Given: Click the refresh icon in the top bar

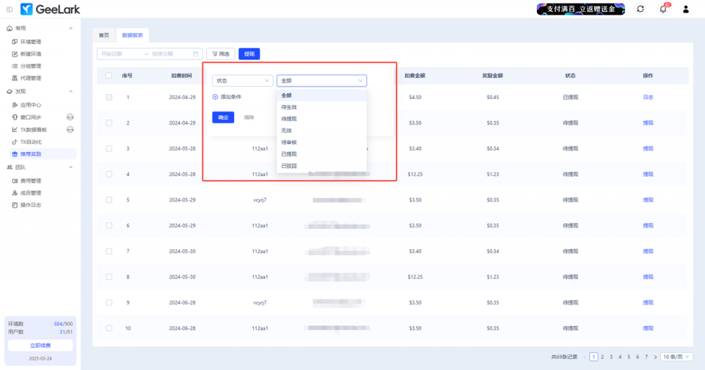Looking at the screenshot, I should pos(641,9).
